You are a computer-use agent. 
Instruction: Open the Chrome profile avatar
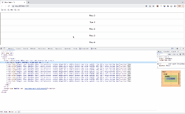coord(175,6)
